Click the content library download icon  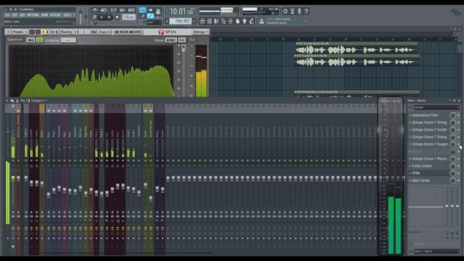(x=261, y=21)
